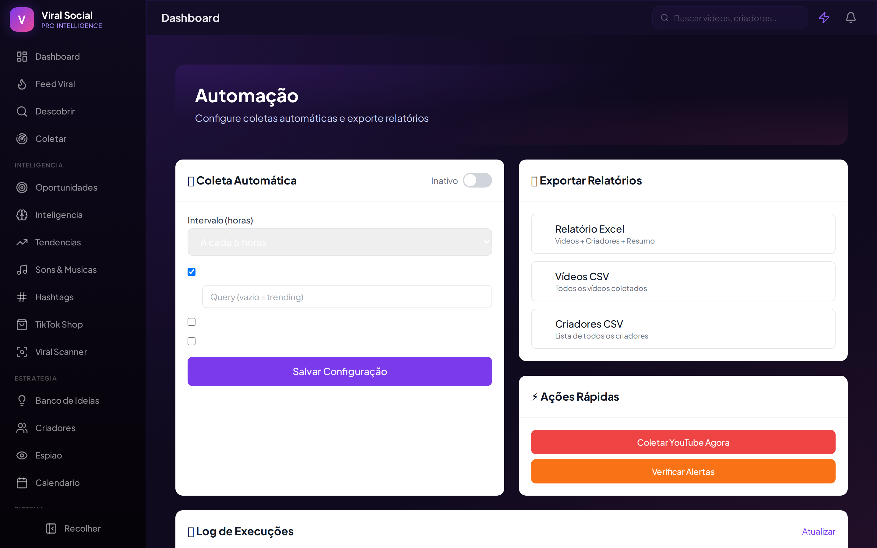Click the Feed Viral flame icon
Image resolution: width=877 pixels, height=548 pixels.
(x=22, y=84)
